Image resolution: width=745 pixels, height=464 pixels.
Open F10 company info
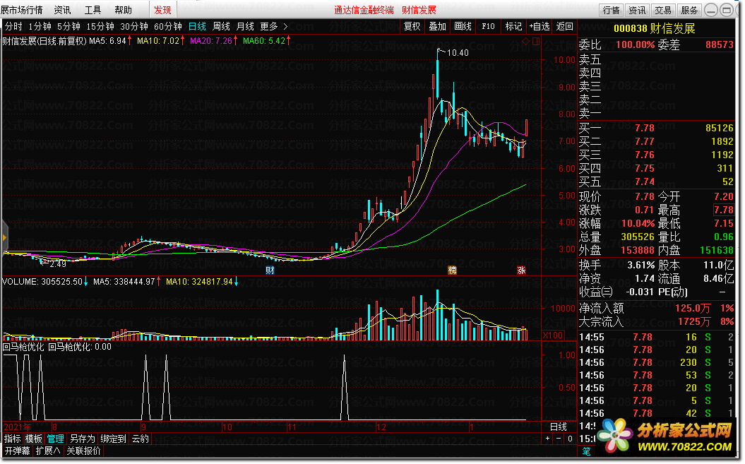point(488,27)
